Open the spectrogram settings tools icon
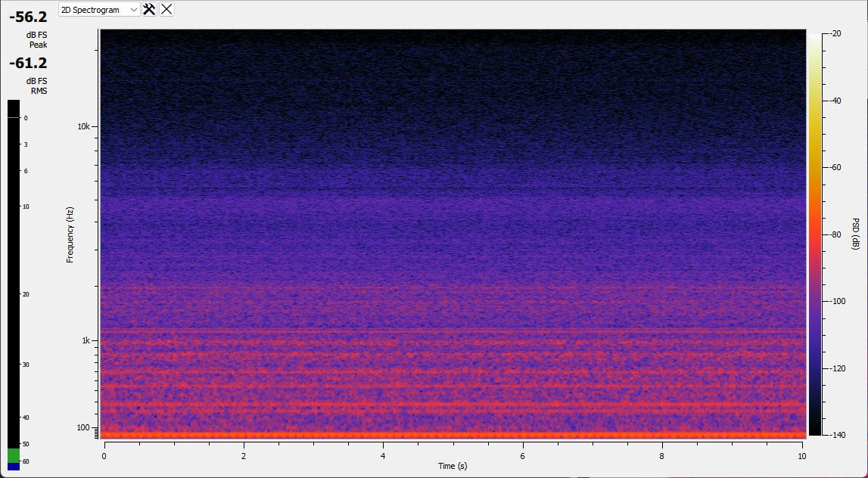Image resolution: width=868 pixels, height=478 pixels. (149, 9)
